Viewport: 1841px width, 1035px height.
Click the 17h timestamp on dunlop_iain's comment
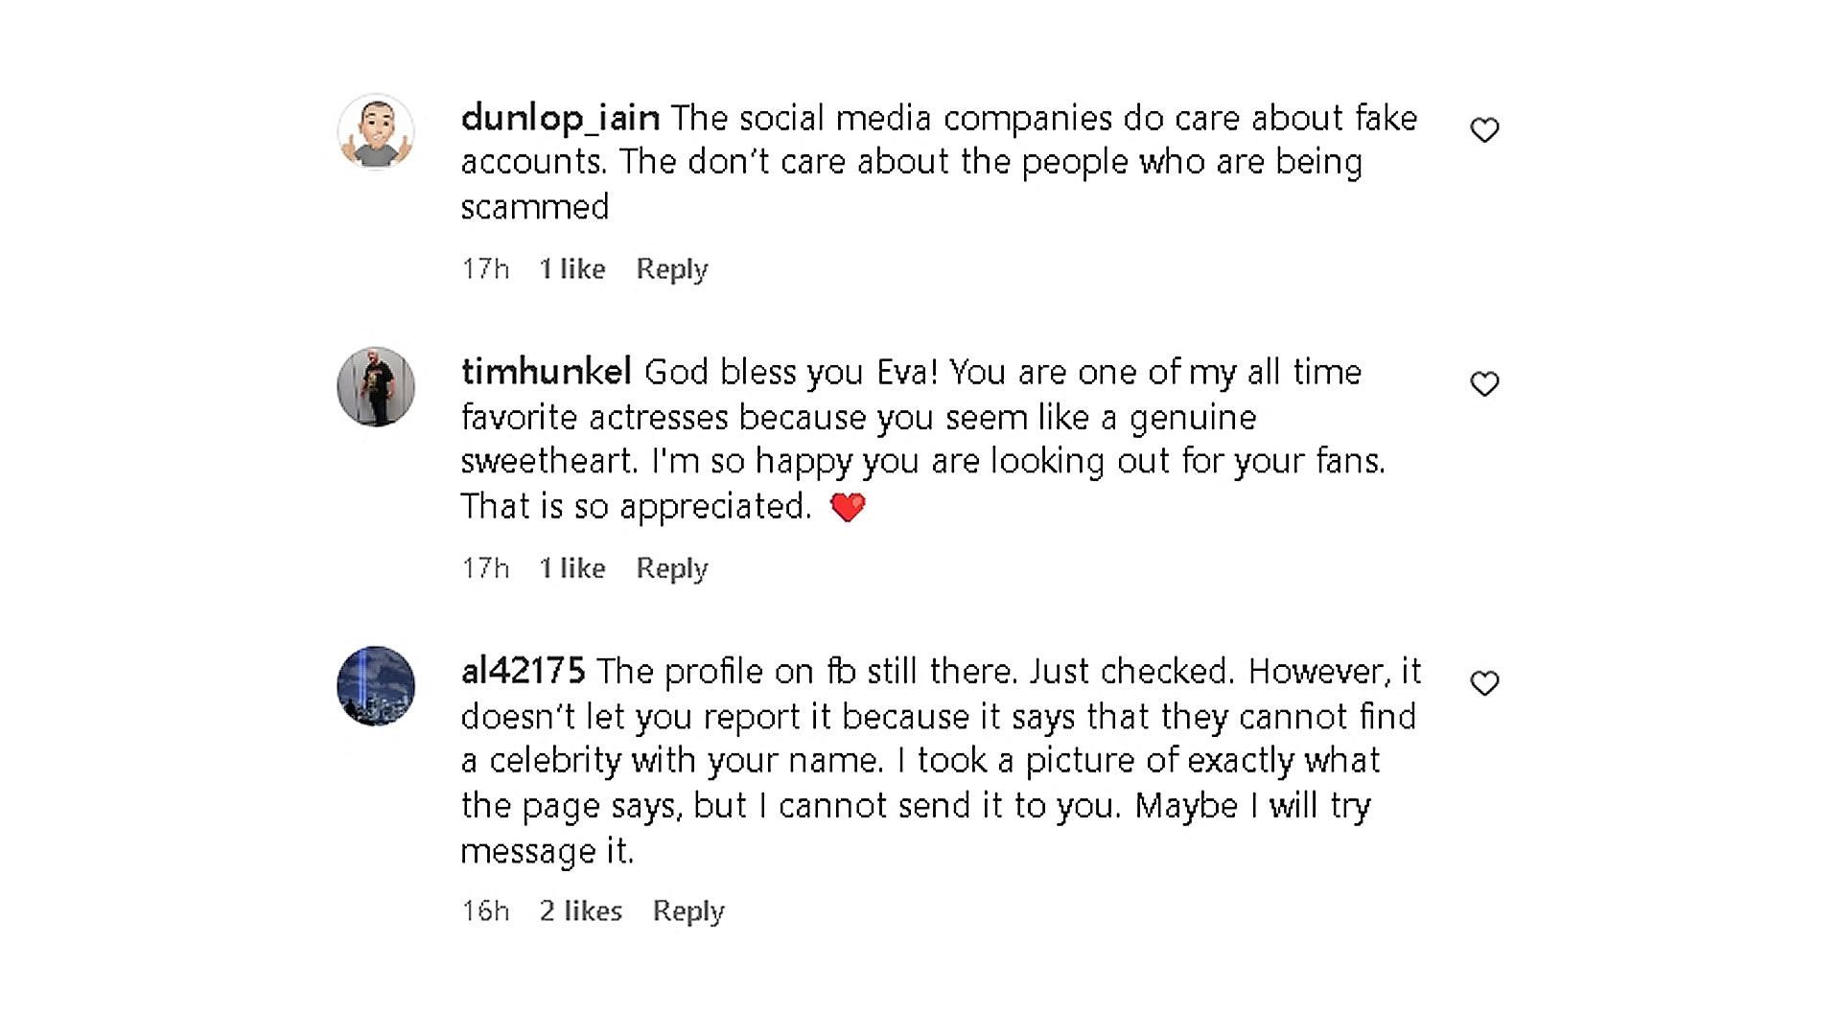(485, 269)
